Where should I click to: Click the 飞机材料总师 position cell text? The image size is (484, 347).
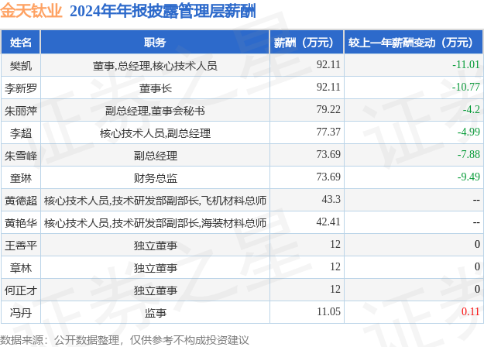click(234, 201)
